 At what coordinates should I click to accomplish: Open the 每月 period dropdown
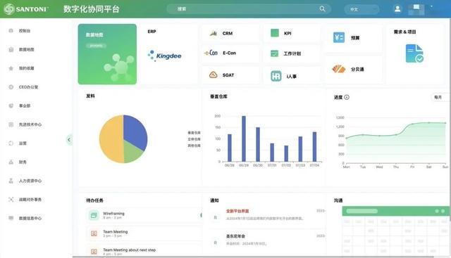point(440,97)
